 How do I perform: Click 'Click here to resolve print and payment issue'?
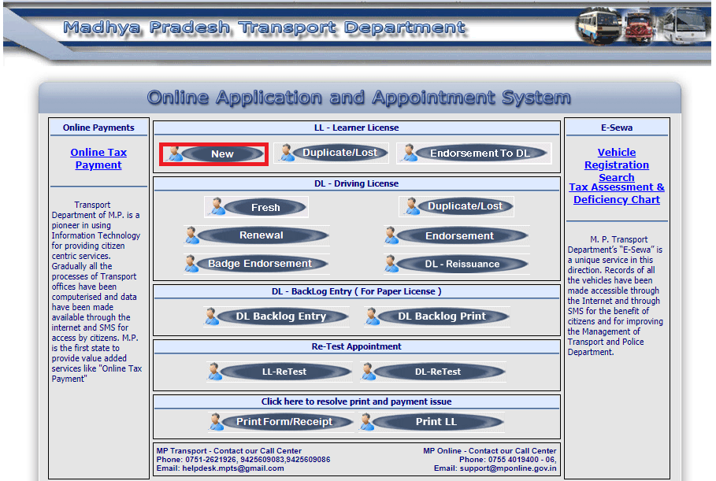tap(356, 401)
